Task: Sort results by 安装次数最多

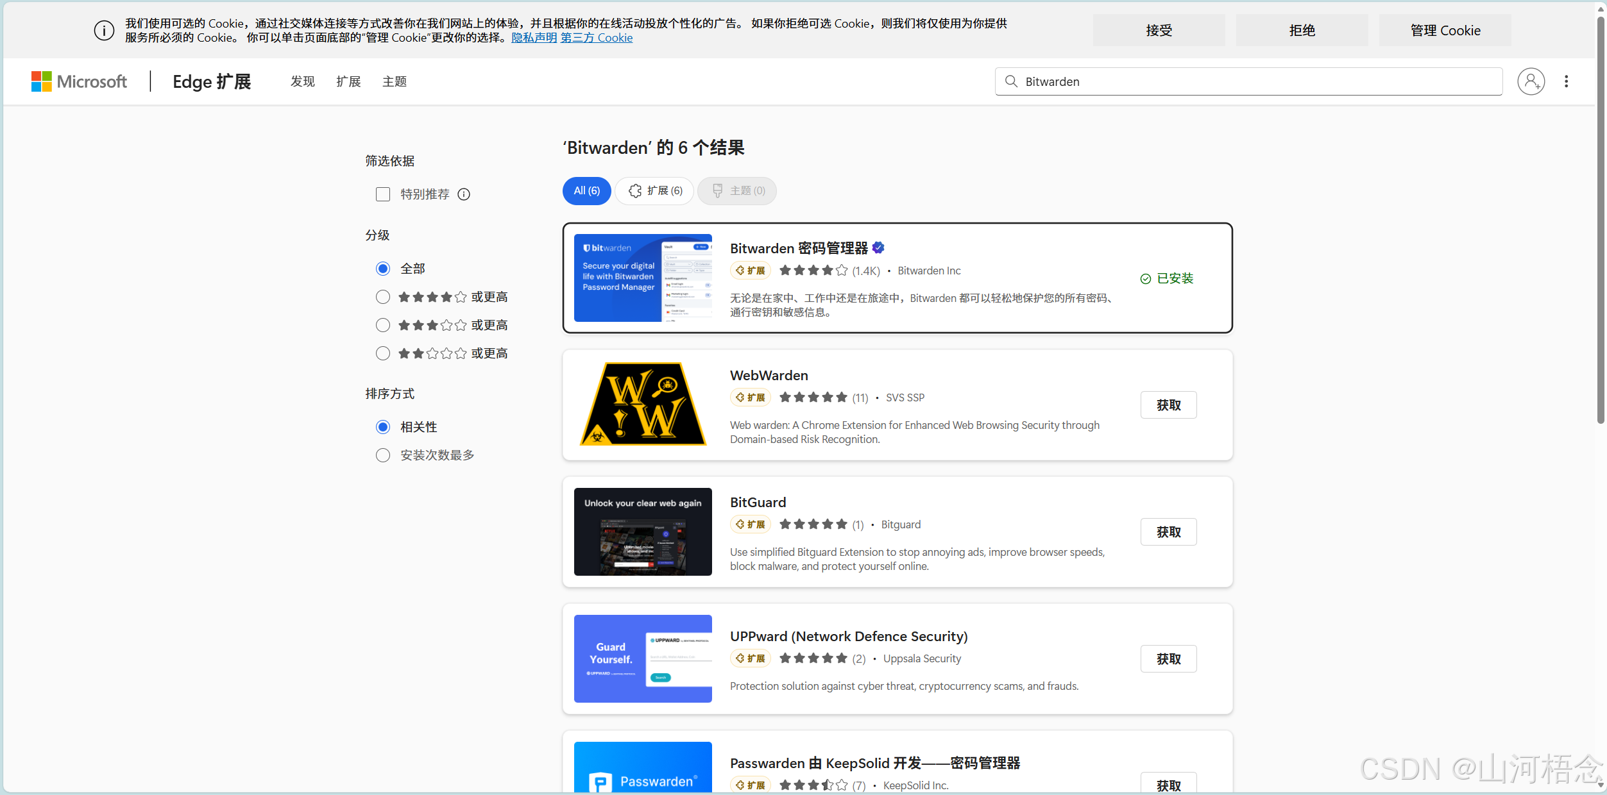Action: tap(383, 455)
